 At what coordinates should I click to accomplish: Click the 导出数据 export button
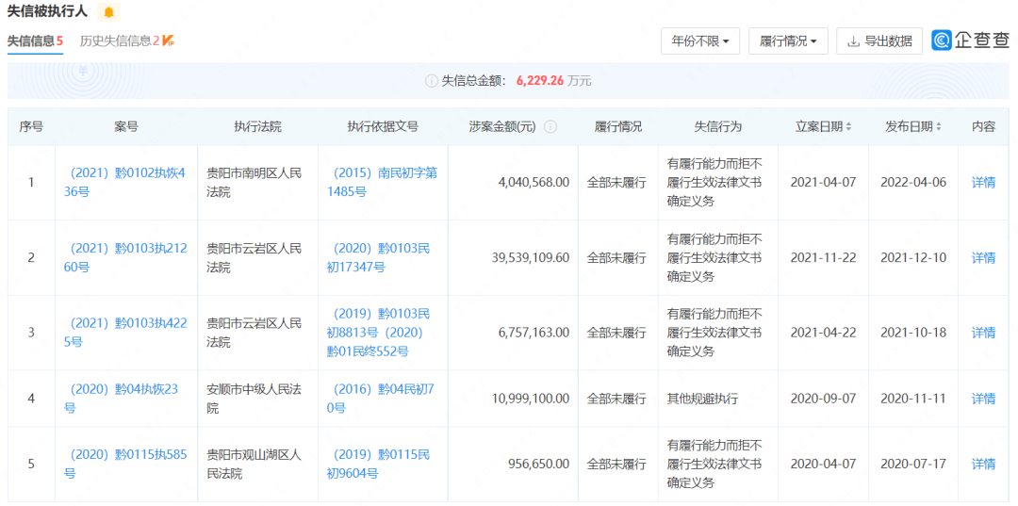(x=878, y=41)
